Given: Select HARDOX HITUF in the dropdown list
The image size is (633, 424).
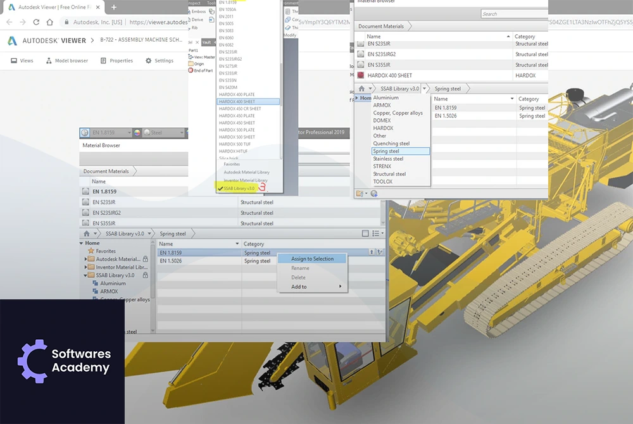Looking at the screenshot, I should [234, 151].
